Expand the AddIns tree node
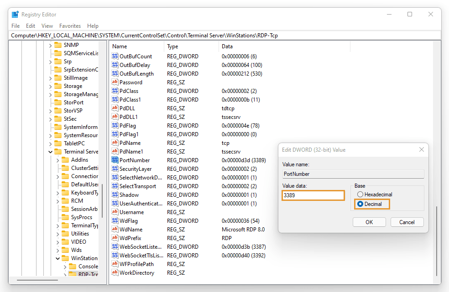Screen dimensions: 449x292 (58, 160)
